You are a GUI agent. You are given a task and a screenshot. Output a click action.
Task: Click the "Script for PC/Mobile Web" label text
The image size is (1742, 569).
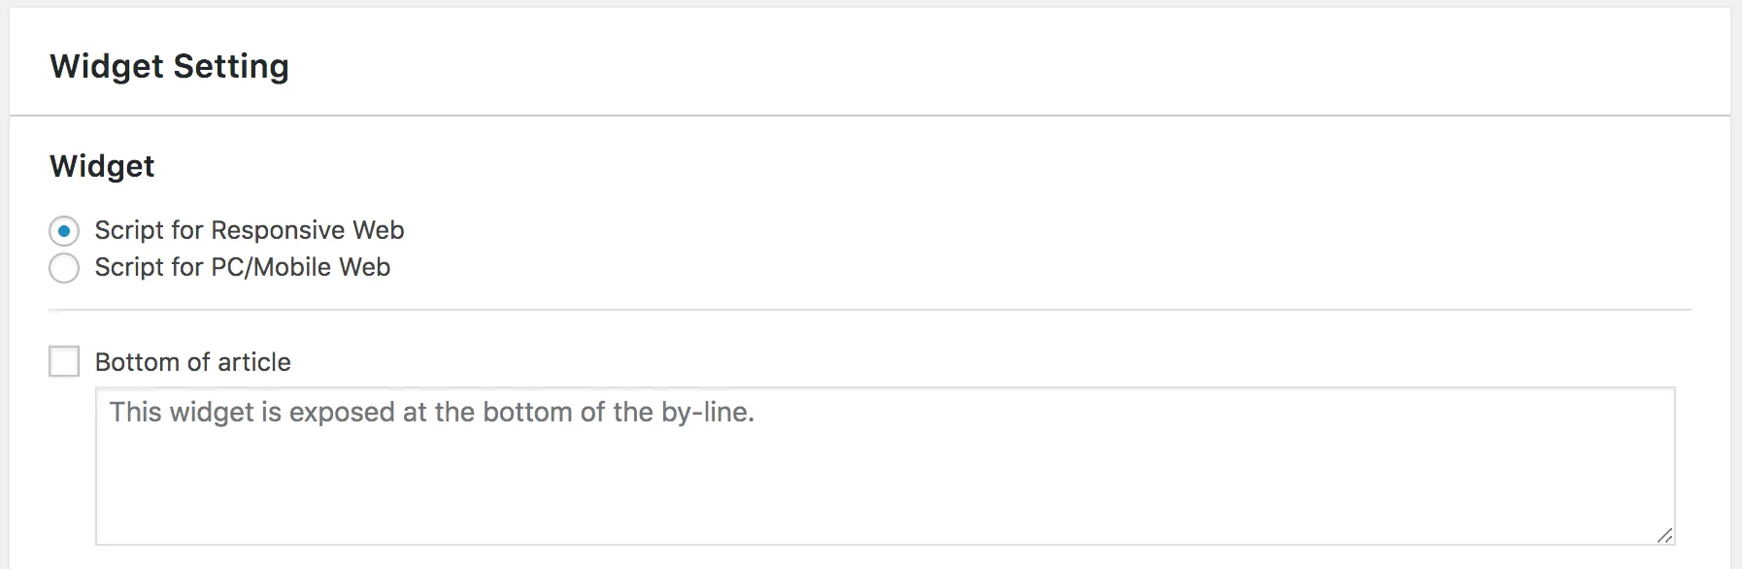pos(242,267)
